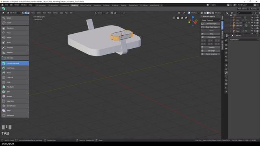Enable face select mode
Viewport: 260px width, 146px height.
point(28,13)
